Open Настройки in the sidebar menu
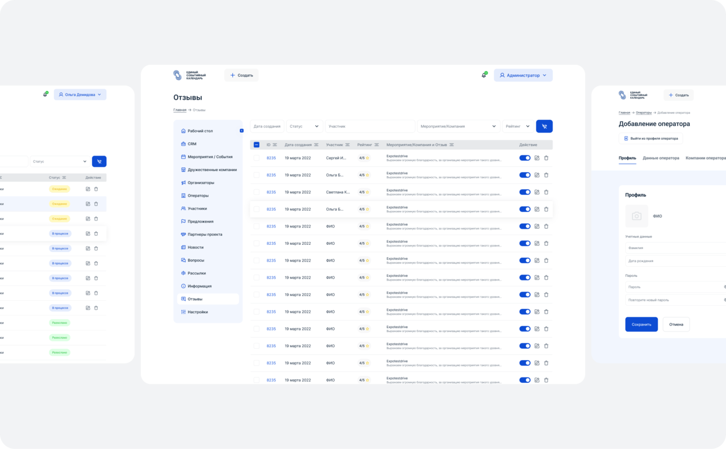 click(198, 312)
